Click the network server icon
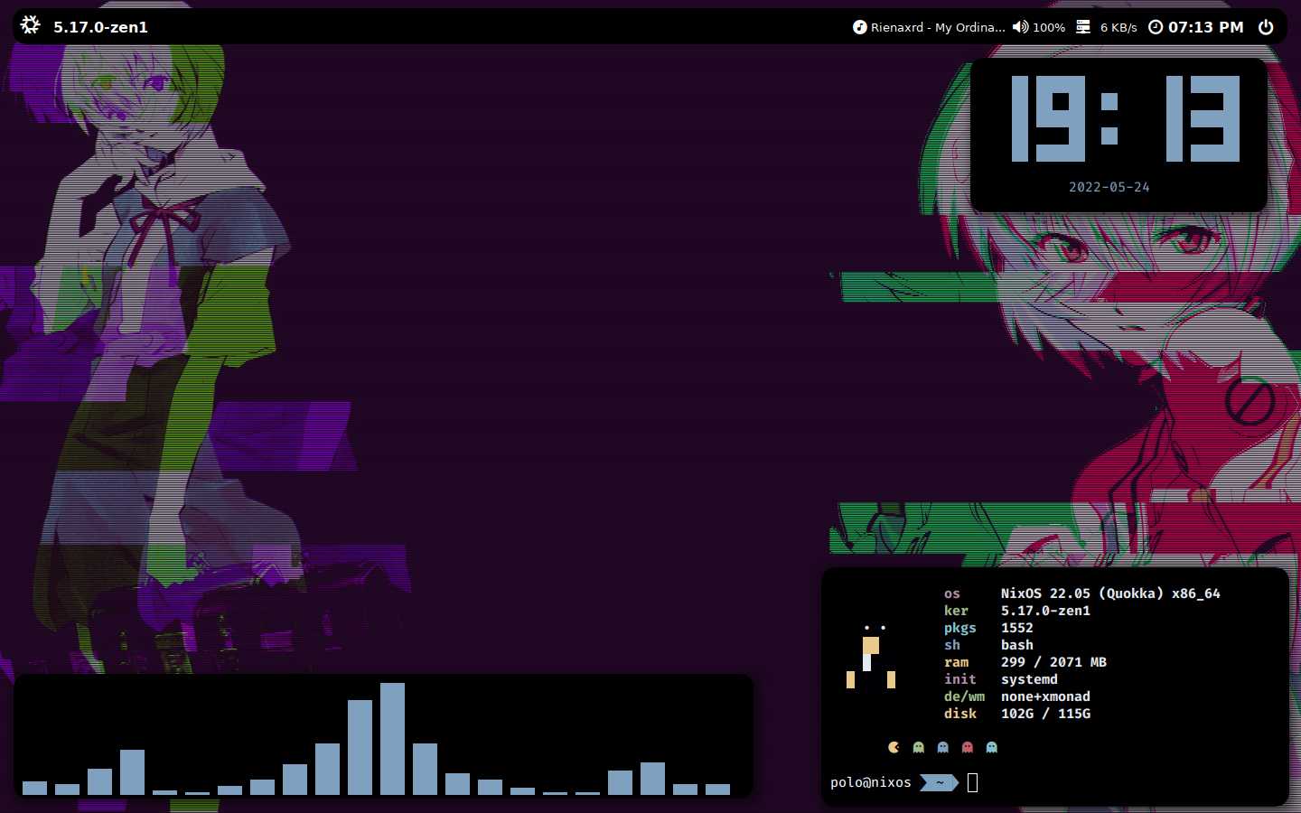Viewport: 1301px width, 813px height. point(1083,27)
